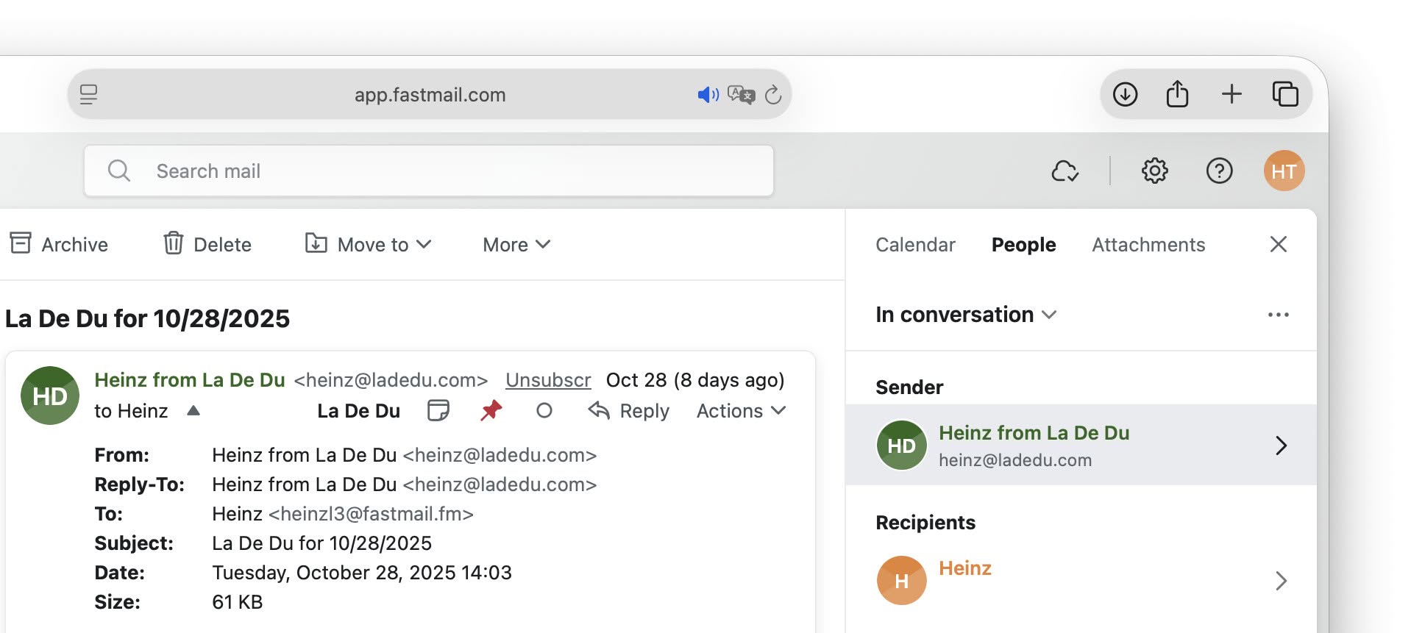
Task: Switch to the Attachments tab
Action: [x=1148, y=245]
